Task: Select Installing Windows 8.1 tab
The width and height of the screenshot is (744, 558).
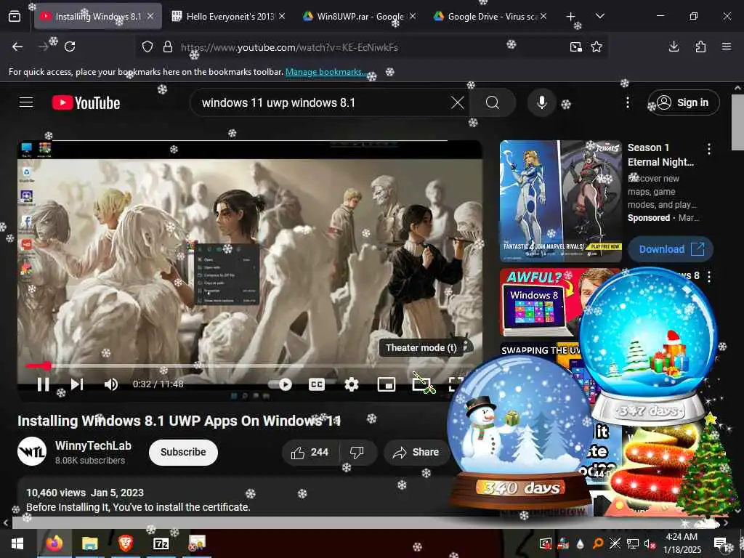Action: pyautogui.click(x=98, y=17)
